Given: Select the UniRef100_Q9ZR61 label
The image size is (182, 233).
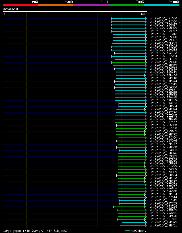Looking at the screenshot, I should coord(163,90).
